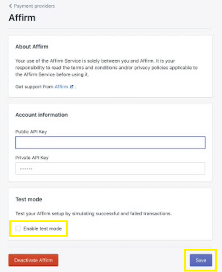The image size is (222, 272).
Task: Open the external link icon after Affirm
Action: [72, 86]
